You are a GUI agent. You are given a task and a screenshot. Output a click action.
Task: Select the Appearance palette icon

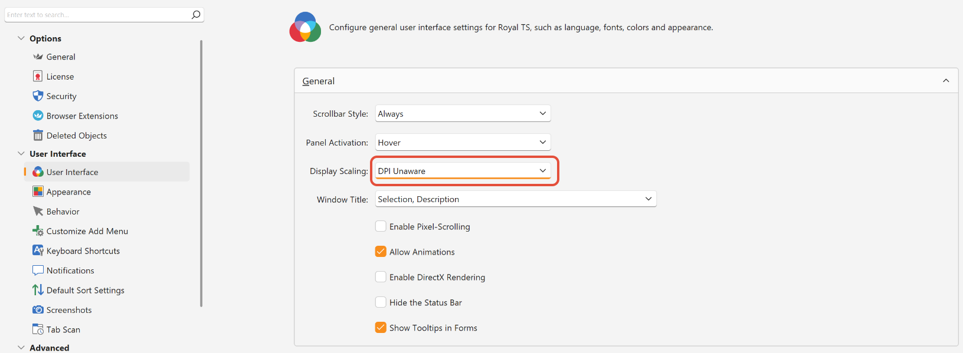(x=38, y=192)
